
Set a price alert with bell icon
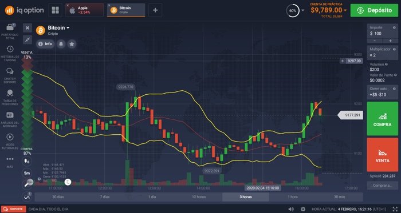(61, 44)
